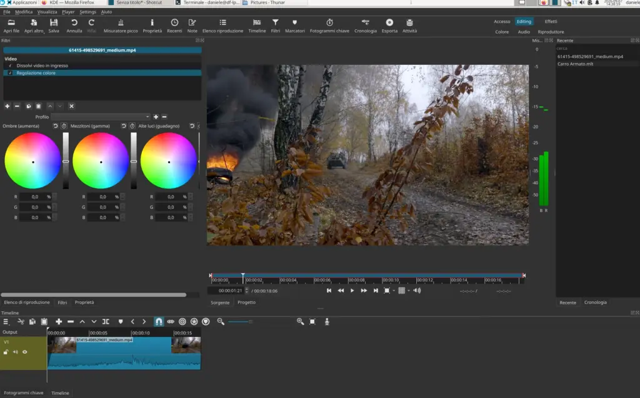Image resolution: width=640 pixels, height=398 pixels.
Task: Open the Profilo preset dropdown
Action: tap(101, 117)
